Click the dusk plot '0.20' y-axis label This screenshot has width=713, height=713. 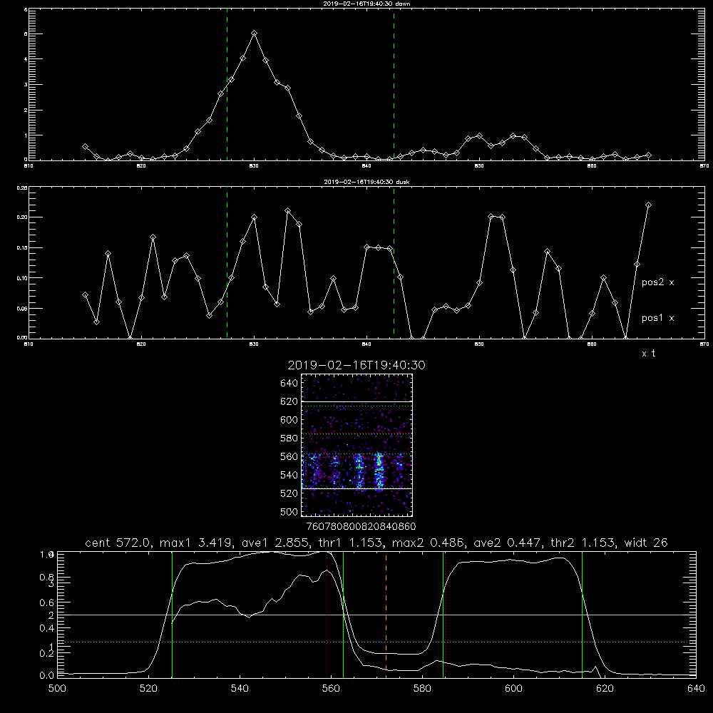pos(22,217)
